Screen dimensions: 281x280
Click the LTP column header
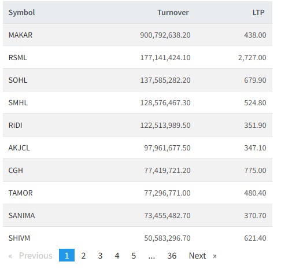pyautogui.click(x=258, y=13)
